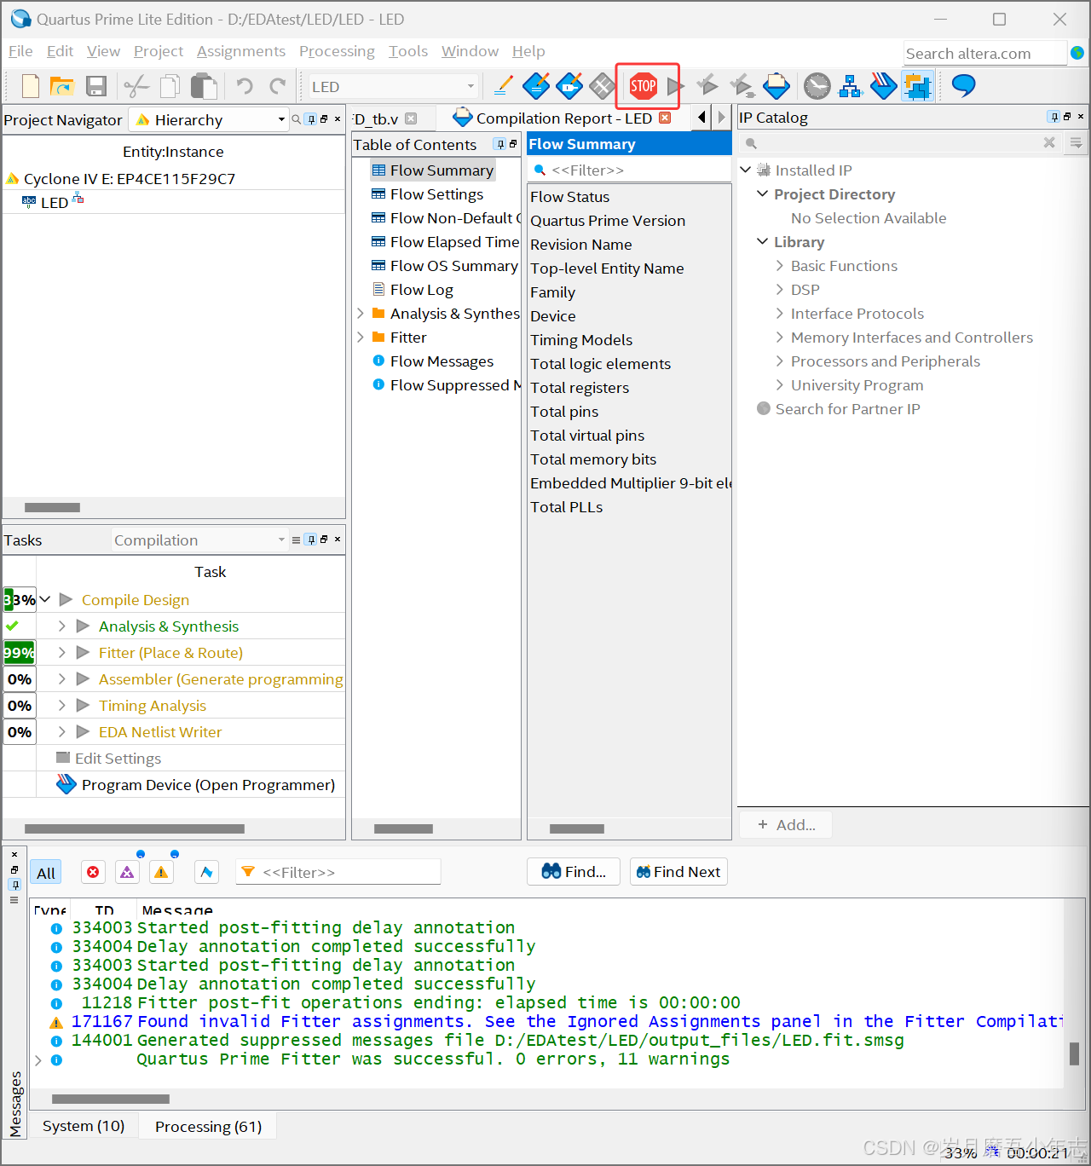The image size is (1091, 1166).
Task: Click the Find Next button
Action: (678, 872)
